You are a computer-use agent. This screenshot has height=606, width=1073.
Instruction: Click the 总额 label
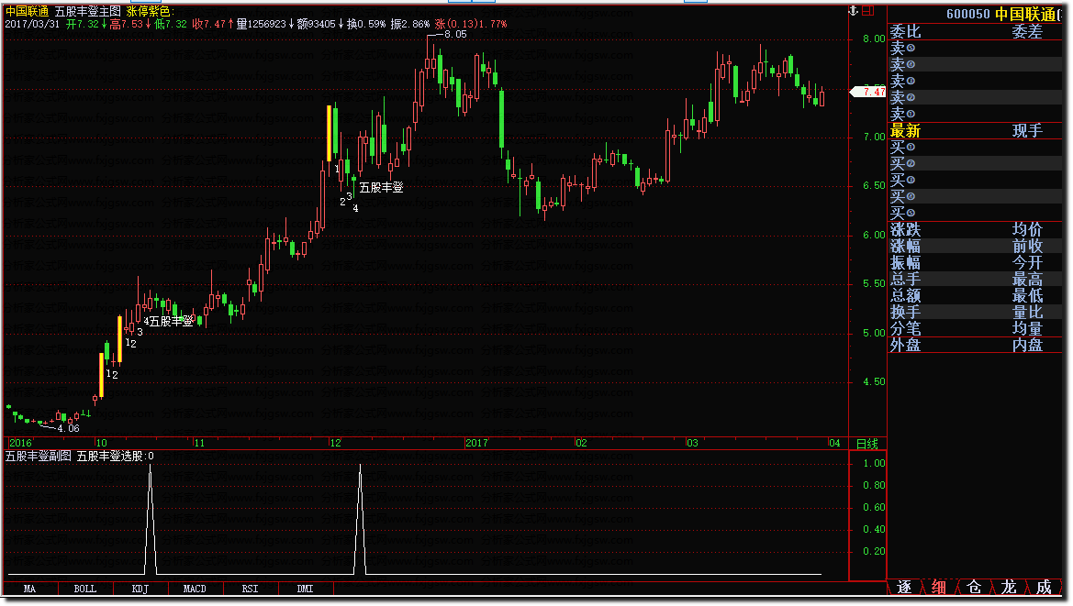point(905,295)
